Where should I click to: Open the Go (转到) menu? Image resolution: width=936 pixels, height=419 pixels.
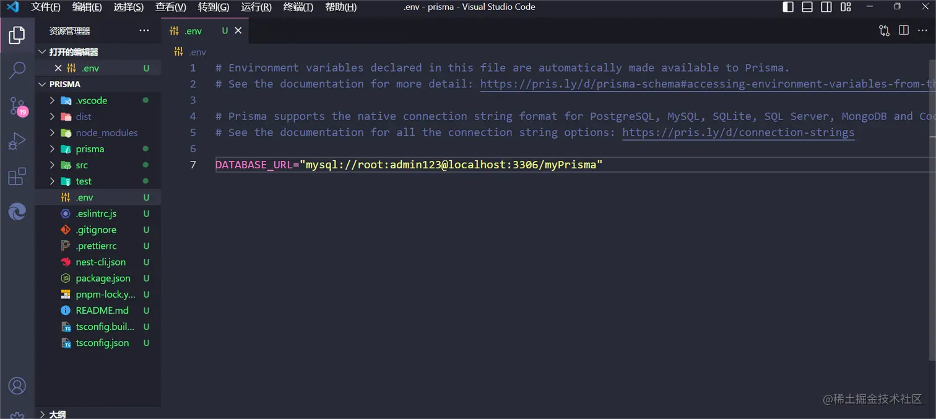point(214,7)
